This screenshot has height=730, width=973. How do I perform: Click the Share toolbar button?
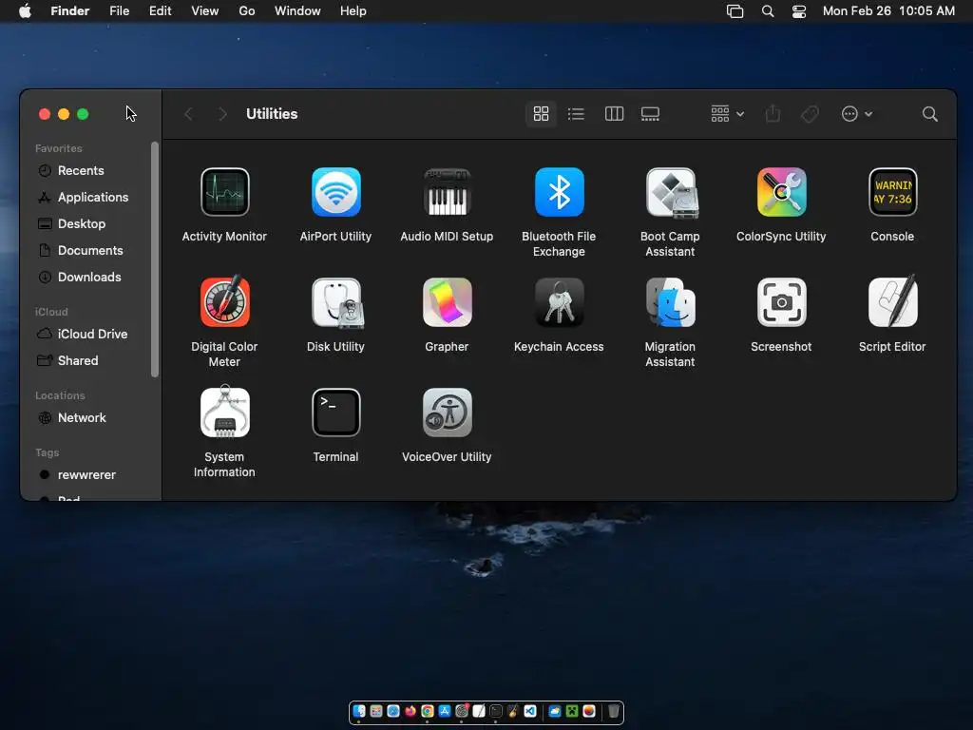[773, 114]
